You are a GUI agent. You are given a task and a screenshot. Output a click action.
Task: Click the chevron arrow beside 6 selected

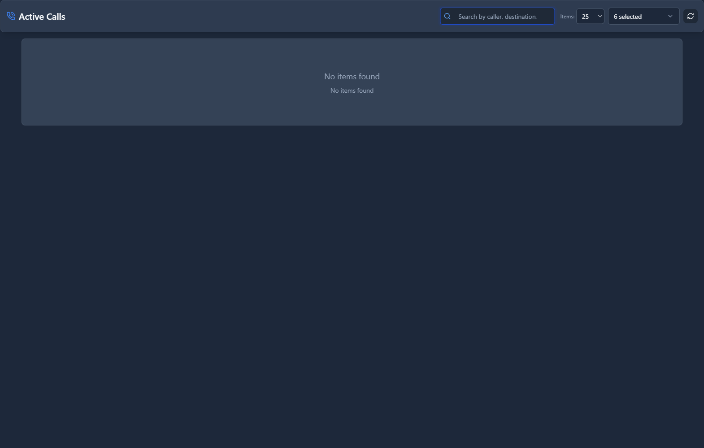[670, 16]
